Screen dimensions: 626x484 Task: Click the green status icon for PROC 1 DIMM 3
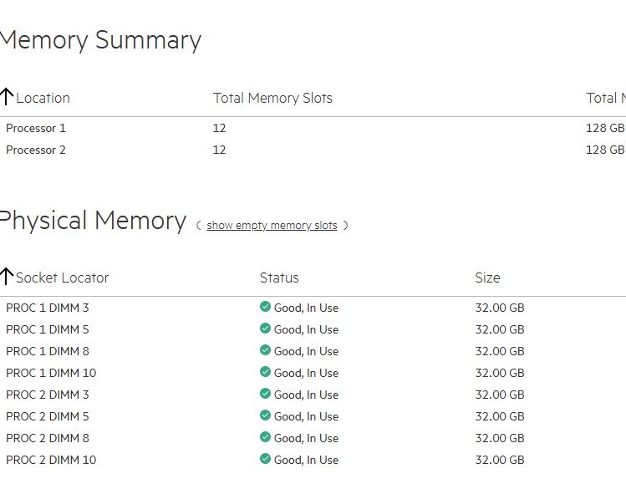pos(265,307)
